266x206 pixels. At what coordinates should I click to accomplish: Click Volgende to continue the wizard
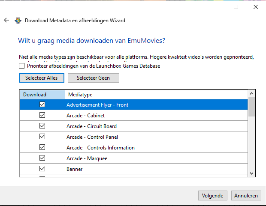tap(213, 196)
